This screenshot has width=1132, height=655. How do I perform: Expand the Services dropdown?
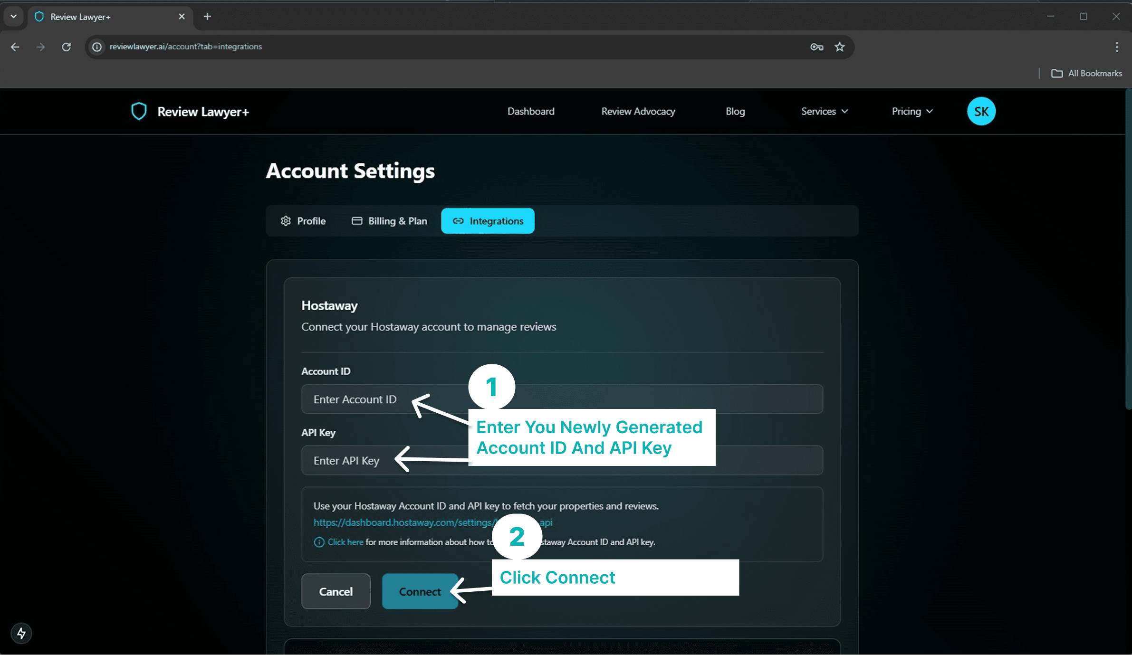[x=825, y=111]
